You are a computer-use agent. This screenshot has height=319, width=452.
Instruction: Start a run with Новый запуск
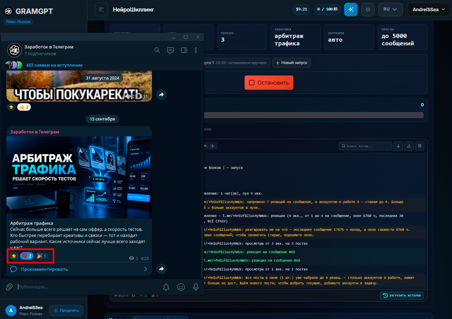pos(292,63)
